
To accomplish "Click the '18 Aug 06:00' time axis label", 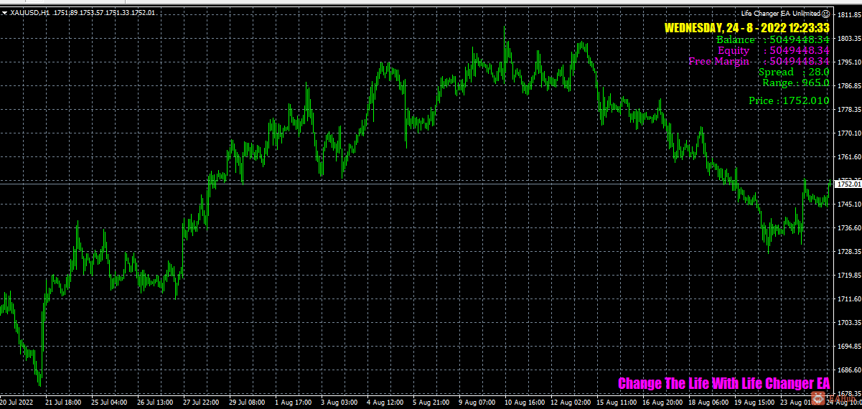I will [708, 403].
